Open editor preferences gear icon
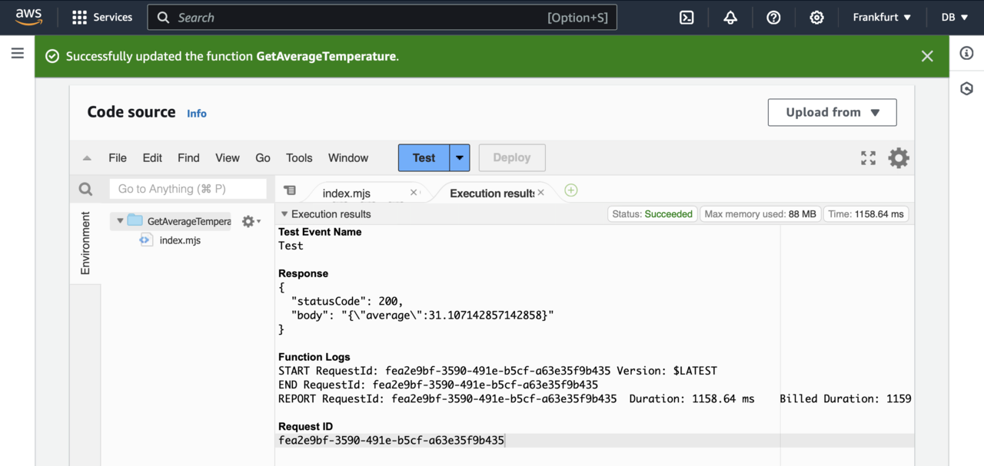Screen dimensions: 984x466 click(x=898, y=158)
